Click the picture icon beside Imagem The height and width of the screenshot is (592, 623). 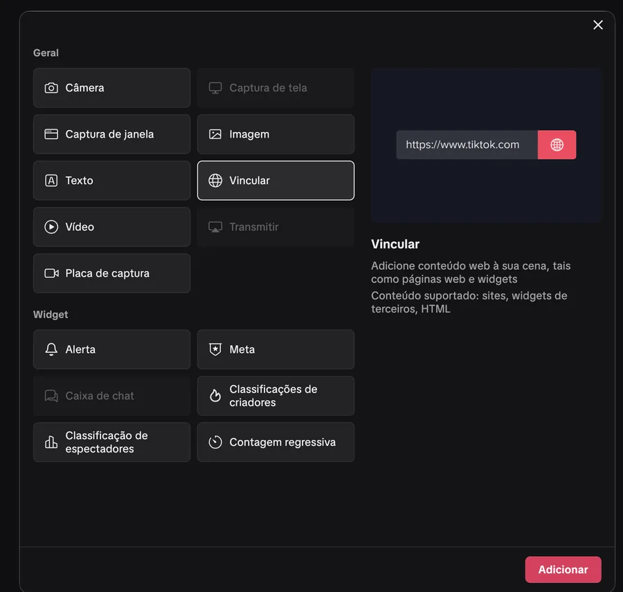point(215,134)
